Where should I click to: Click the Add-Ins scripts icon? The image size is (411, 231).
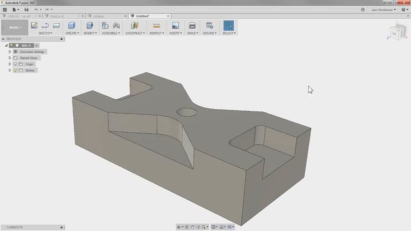pos(209,26)
